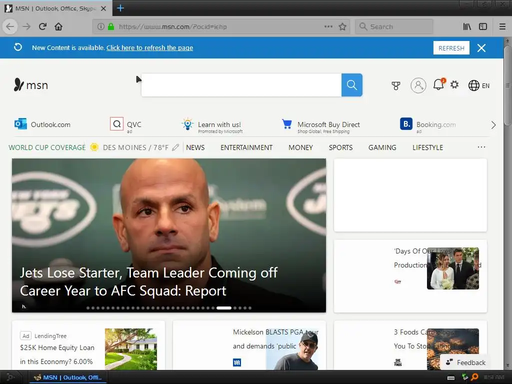Select the first carousel slide dot
512x384 pixels.
88,308
